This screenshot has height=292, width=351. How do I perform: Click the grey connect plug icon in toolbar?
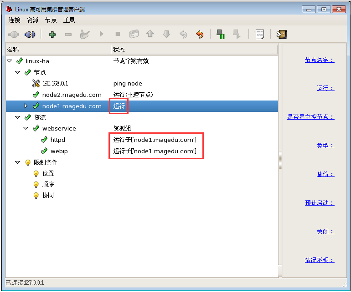click(13, 35)
